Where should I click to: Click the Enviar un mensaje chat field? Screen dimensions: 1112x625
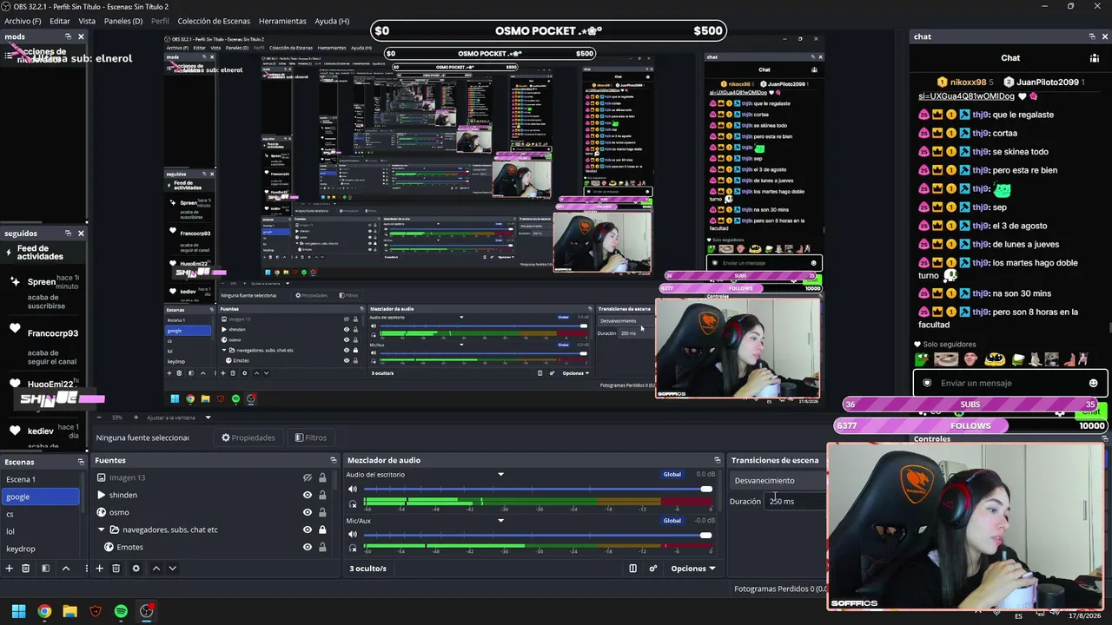click(x=1009, y=383)
